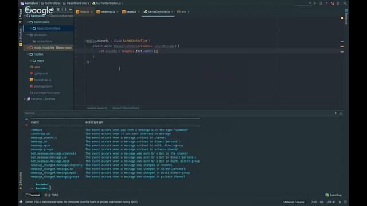
Task: Close the bootstrap.js editor tab
Action: (x=118, y=11)
